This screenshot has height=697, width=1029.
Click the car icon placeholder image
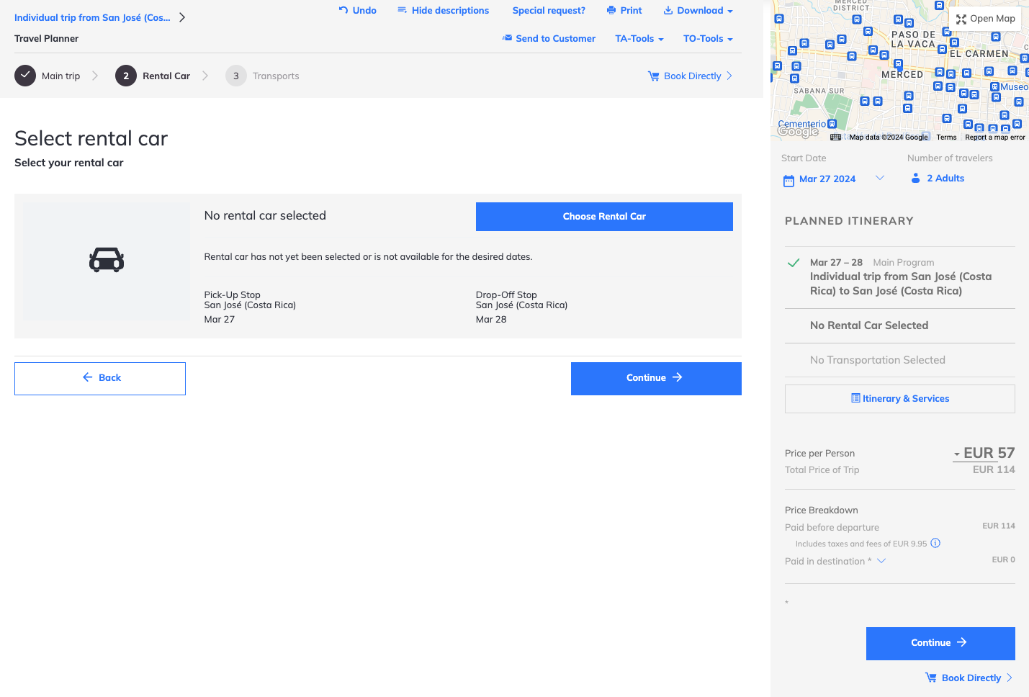(107, 259)
